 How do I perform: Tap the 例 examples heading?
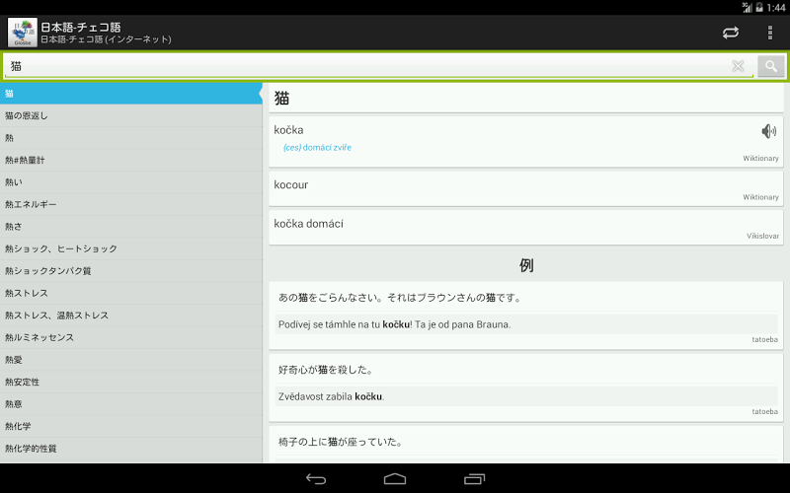[526, 265]
